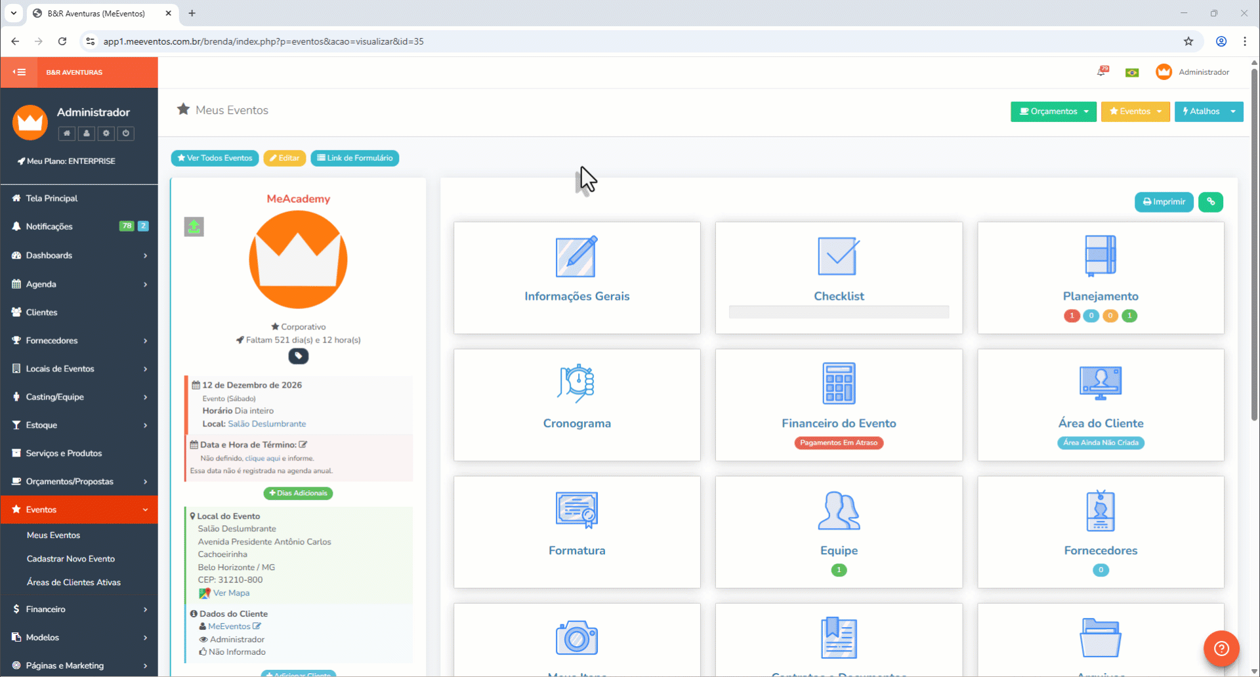Click Ver Todos Eventos button
Image resolution: width=1260 pixels, height=677 pixels.
(x=215, y=158)
